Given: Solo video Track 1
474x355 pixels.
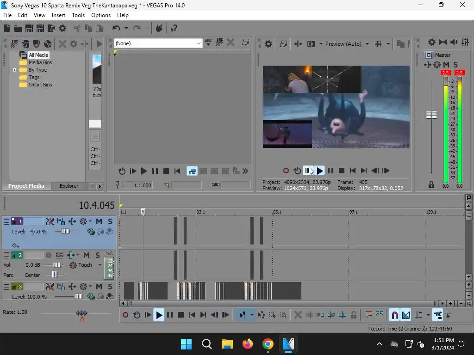Looking at the screenshot, I should 110,221.
